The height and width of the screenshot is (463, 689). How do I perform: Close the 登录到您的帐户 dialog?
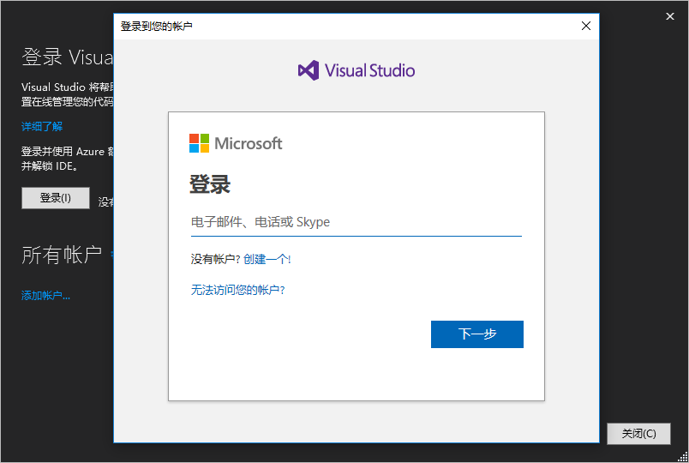coord(586,26)
